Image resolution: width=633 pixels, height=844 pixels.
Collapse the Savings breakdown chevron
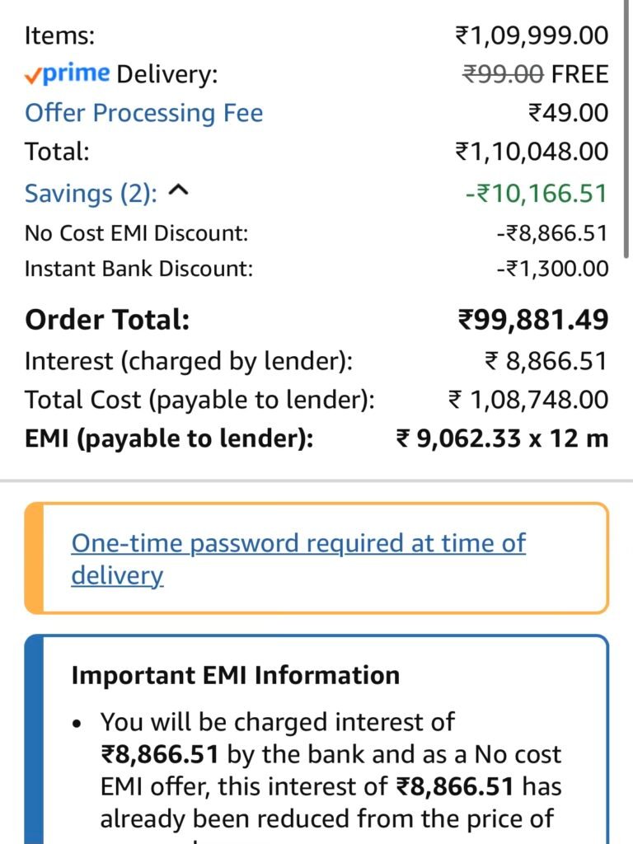pos(179,192)
